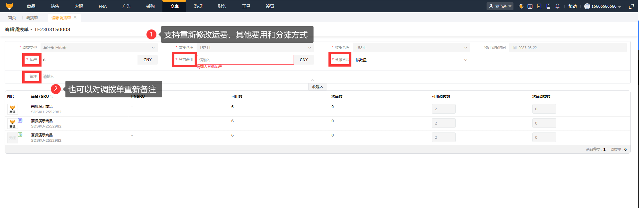Open the 工具 menu
Screen dimensions: 639x208
tap(246, 6)
